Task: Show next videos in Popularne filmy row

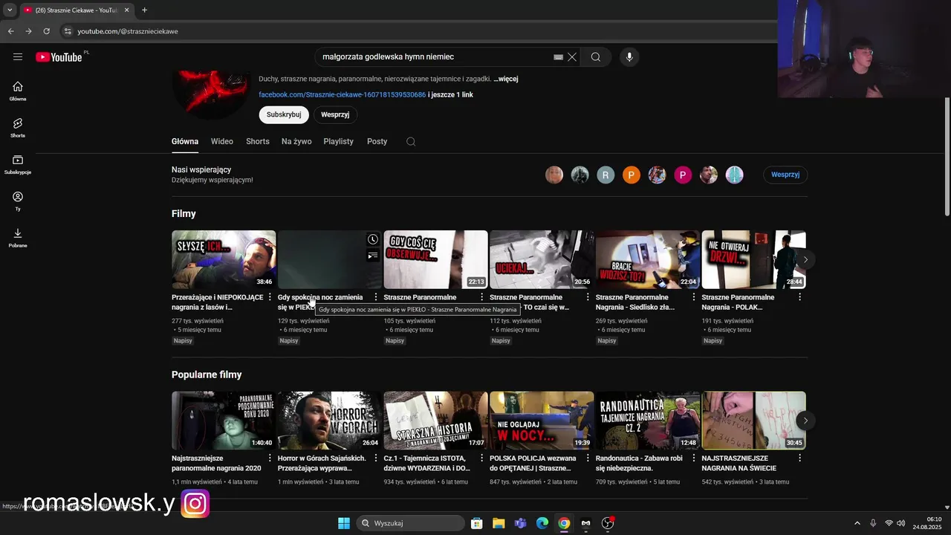Action: [805, 421]
